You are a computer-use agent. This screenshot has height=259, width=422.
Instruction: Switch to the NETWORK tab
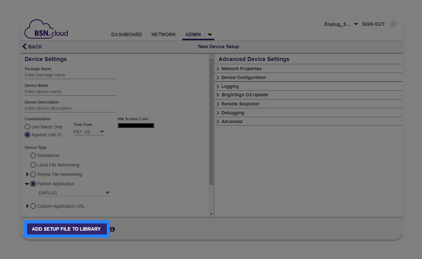[x=164, y=35]
